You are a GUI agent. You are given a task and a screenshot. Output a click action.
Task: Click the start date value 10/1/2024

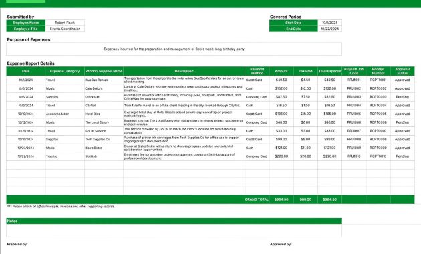click(x=329, y=23)
